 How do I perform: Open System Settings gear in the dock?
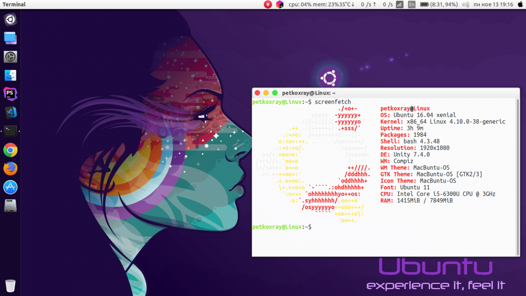[x=11, y=57]
